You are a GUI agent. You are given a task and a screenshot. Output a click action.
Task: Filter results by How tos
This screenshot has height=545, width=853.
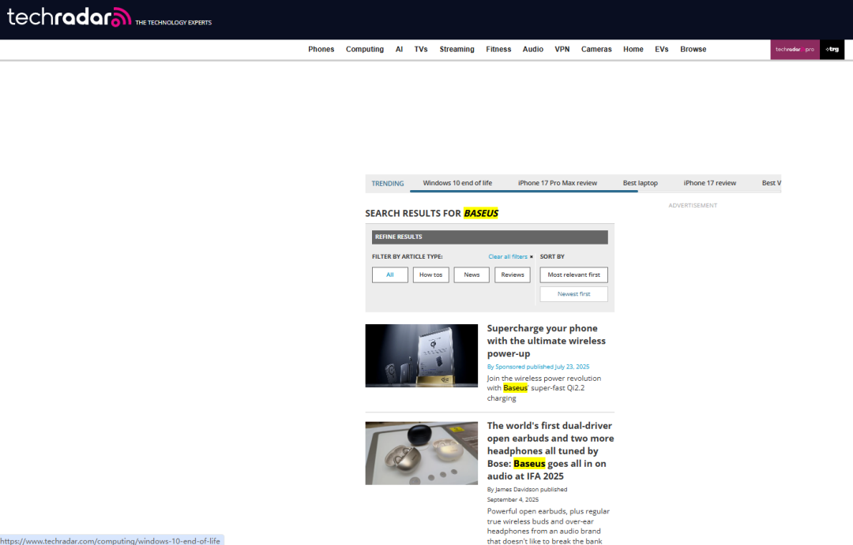(430, 274)
